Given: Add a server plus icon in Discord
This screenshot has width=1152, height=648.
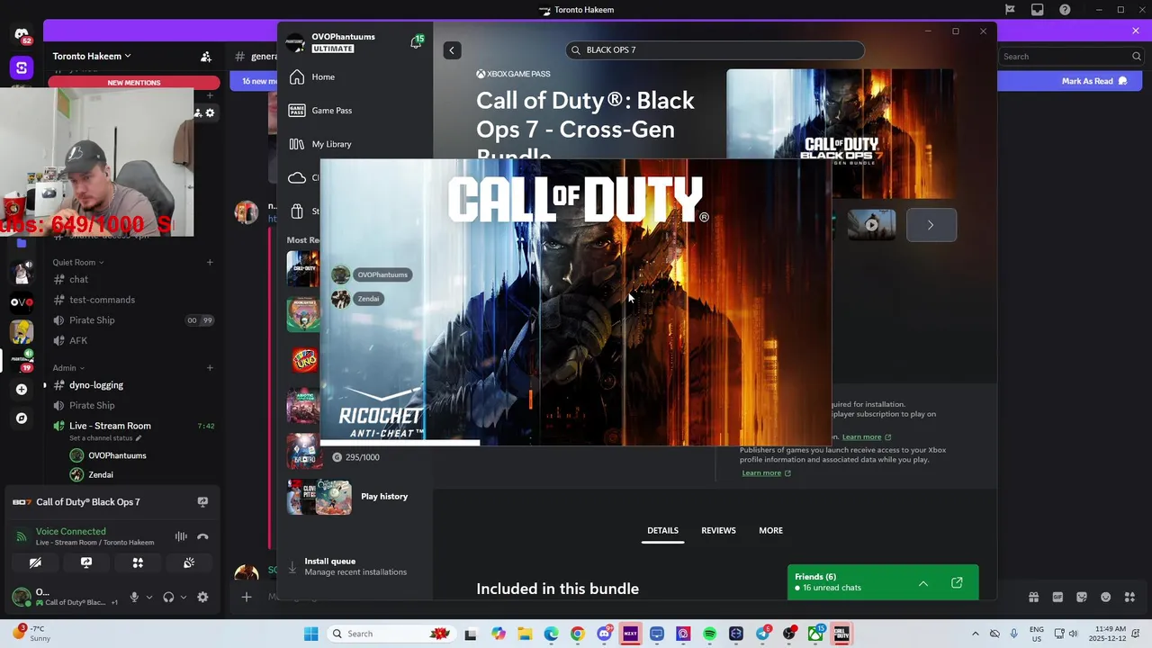Looking at the screenshot, I should [22, 390].
